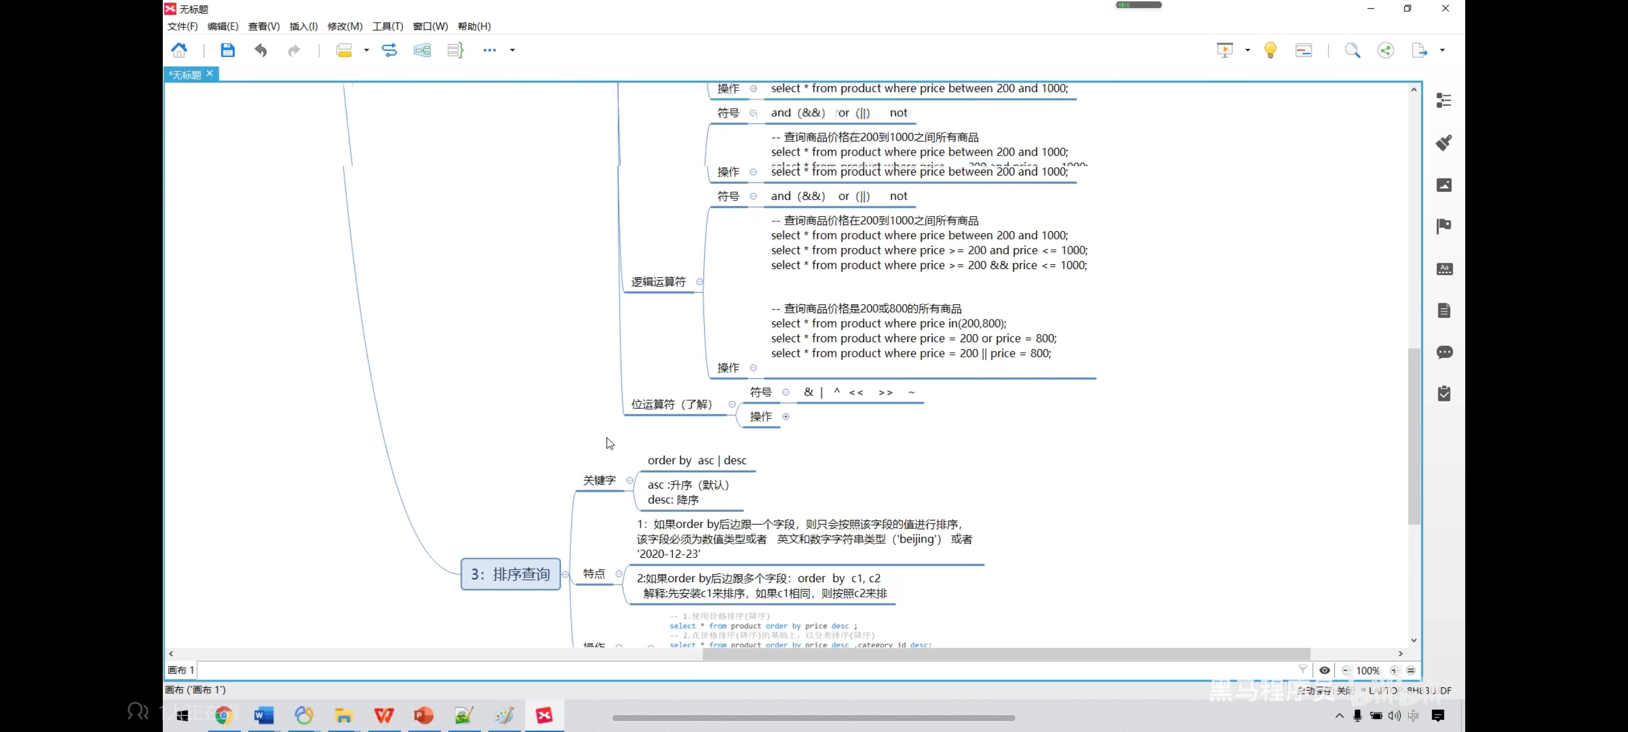The height and width of the screenshot is (732, 1628).
Task: Click zoom out minus button near 100%
Action: [1345, 670]
